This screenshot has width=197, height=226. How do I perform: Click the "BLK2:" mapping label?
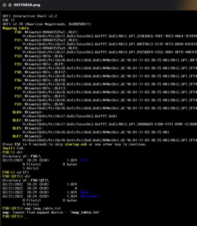pos(17,120)
